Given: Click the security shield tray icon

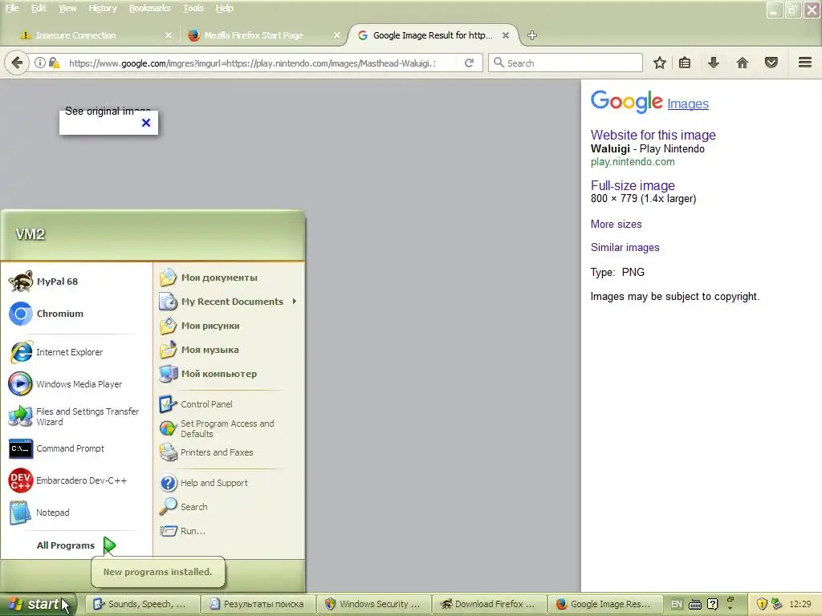Looking at the screenshot, I should [762, 604].
